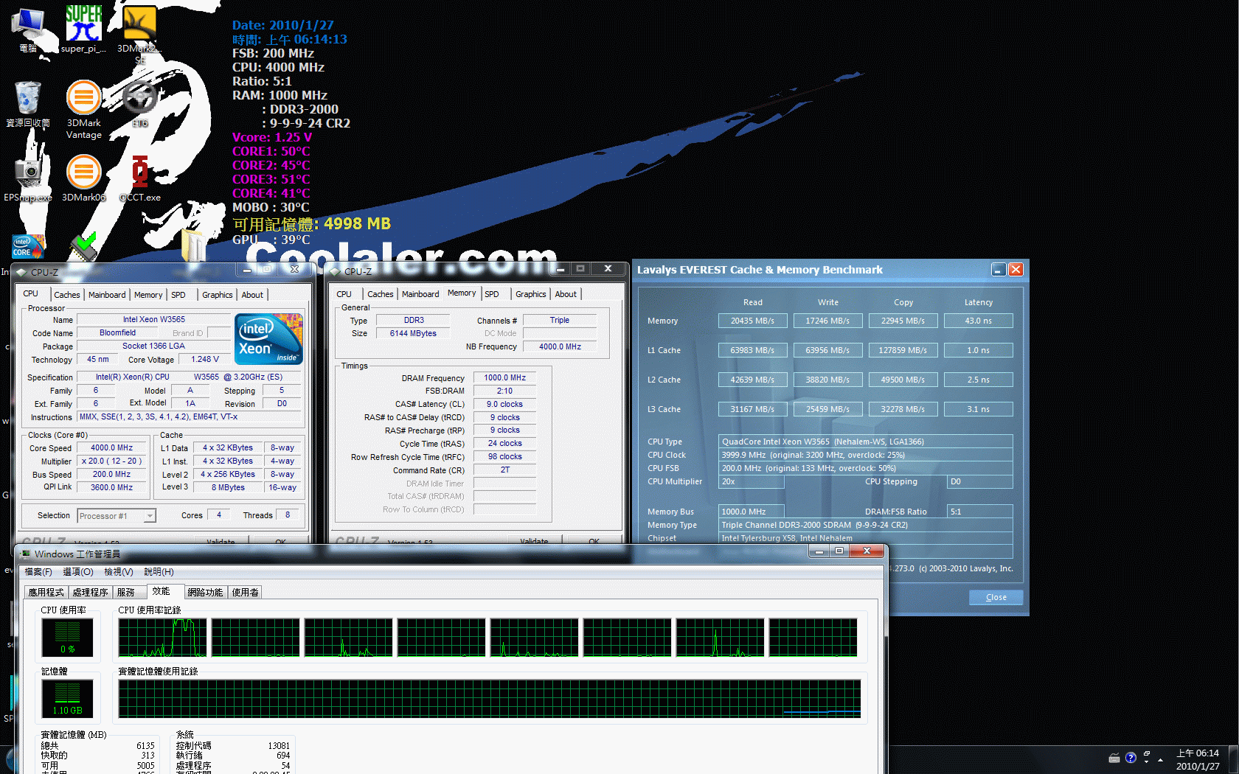Click Memory row label in EVEREST benchmark
The width and height of the screenshot is (1239, 774).
pyautogui.click(x=662, y=321)
